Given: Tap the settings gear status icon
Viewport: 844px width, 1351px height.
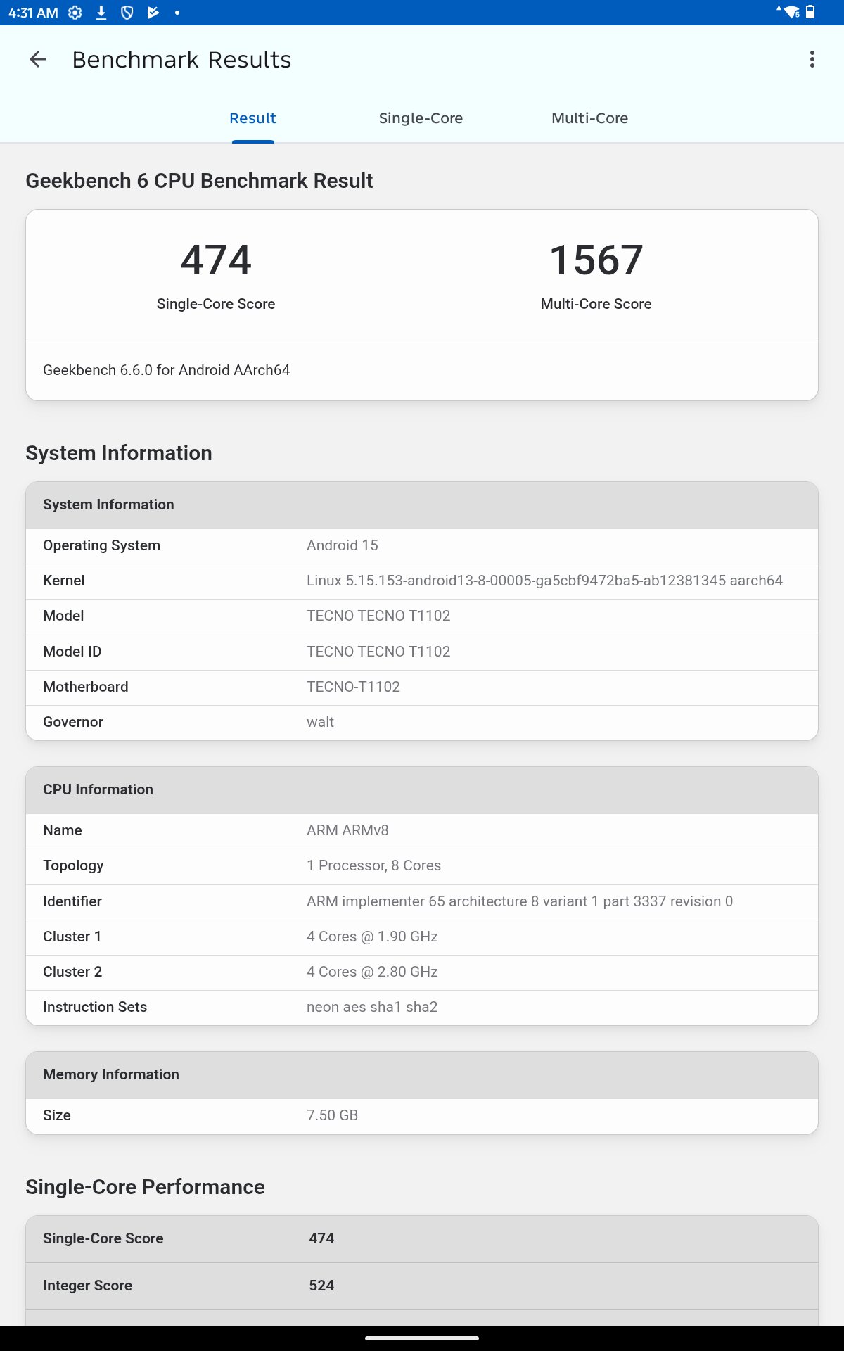Looking at the screenshot, I should (75, 13).
